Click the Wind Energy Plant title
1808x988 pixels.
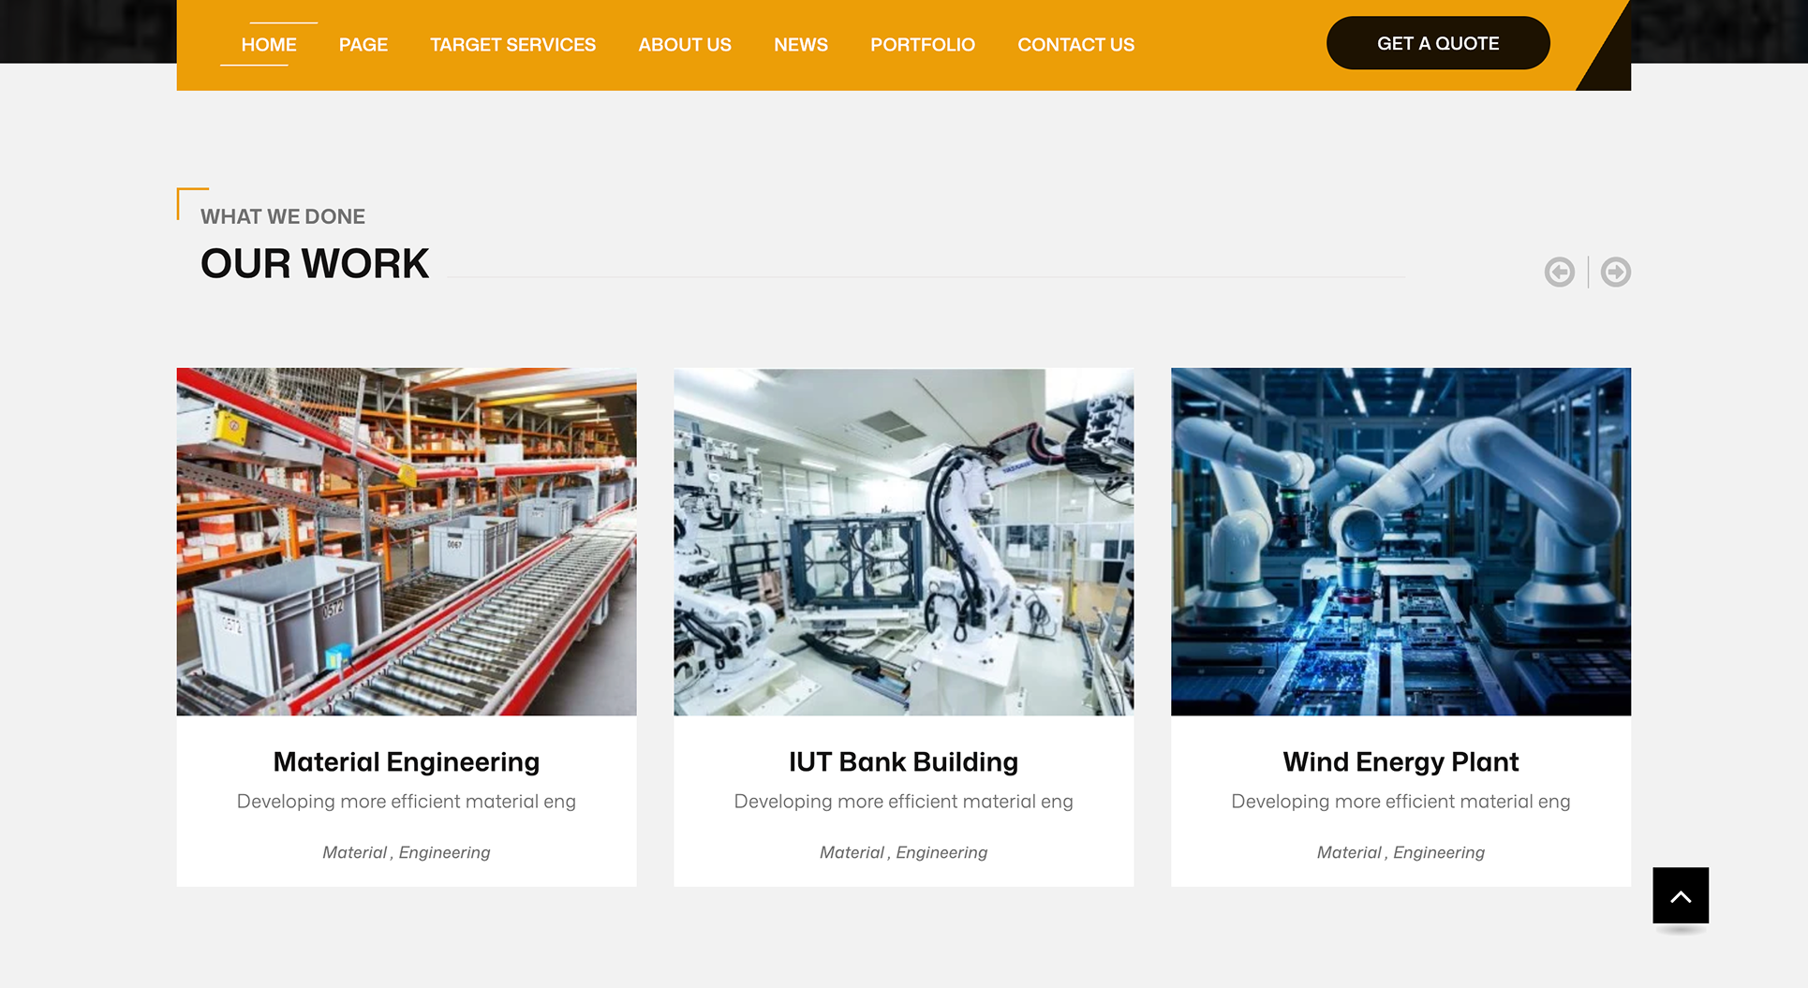click(1400, 762)
